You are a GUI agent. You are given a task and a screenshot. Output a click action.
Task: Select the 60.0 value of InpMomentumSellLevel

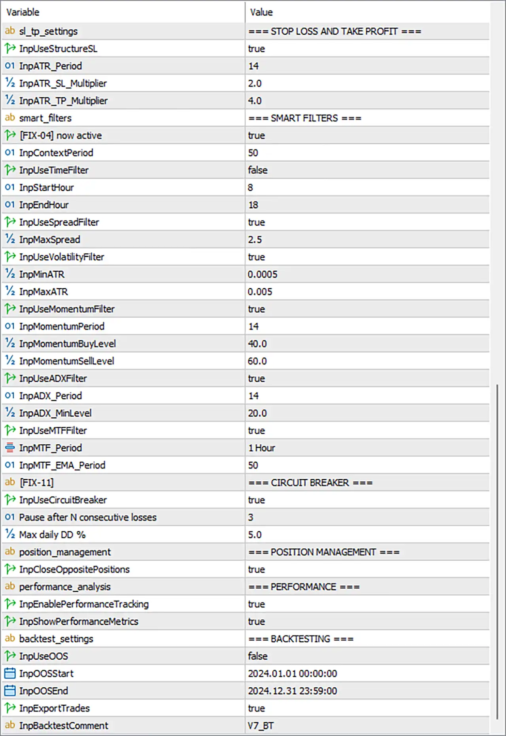pyautogui.click(x=257, y=361)
